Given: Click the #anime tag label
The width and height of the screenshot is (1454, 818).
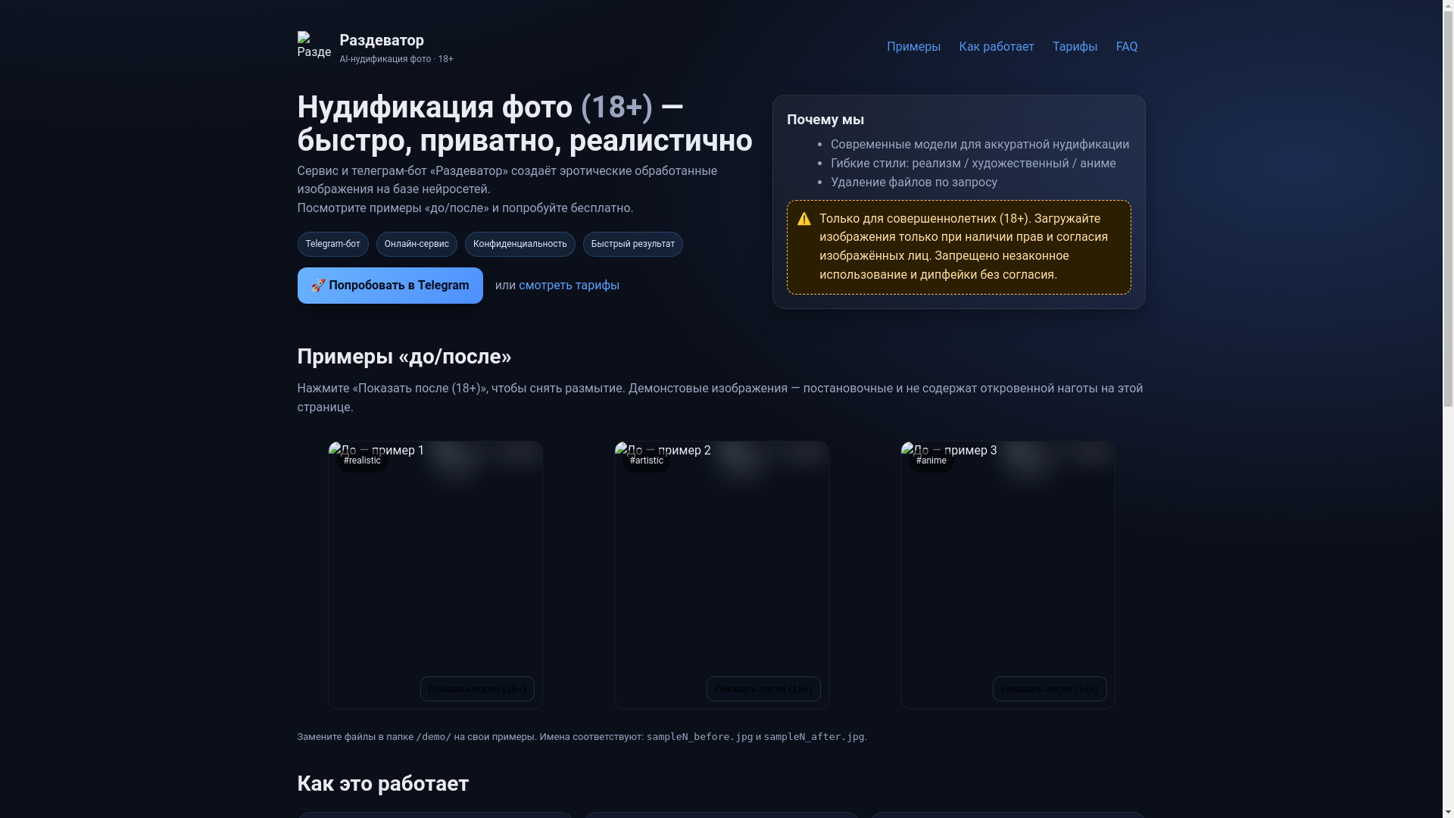Looking at the screenshot, I should (x=931, y=461).
